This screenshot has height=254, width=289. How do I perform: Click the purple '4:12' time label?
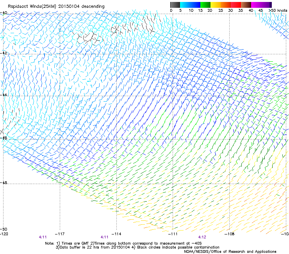[202, 237]
